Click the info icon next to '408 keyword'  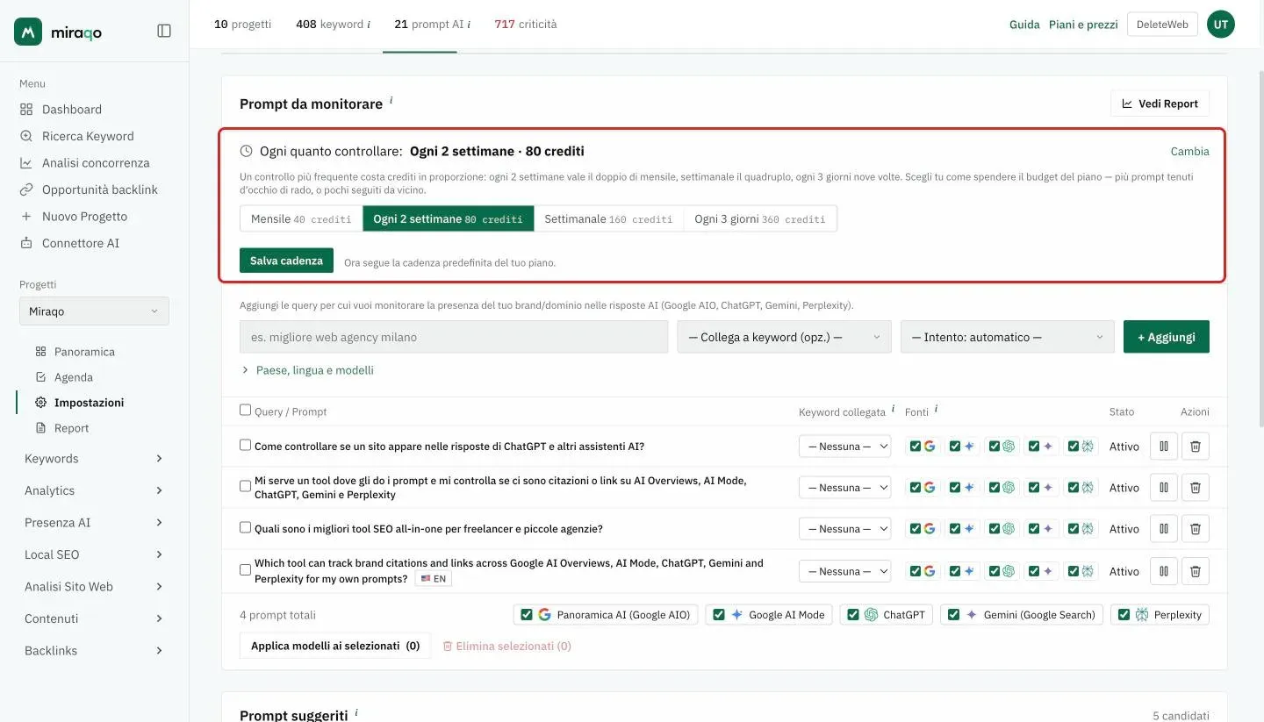(368, 25)
